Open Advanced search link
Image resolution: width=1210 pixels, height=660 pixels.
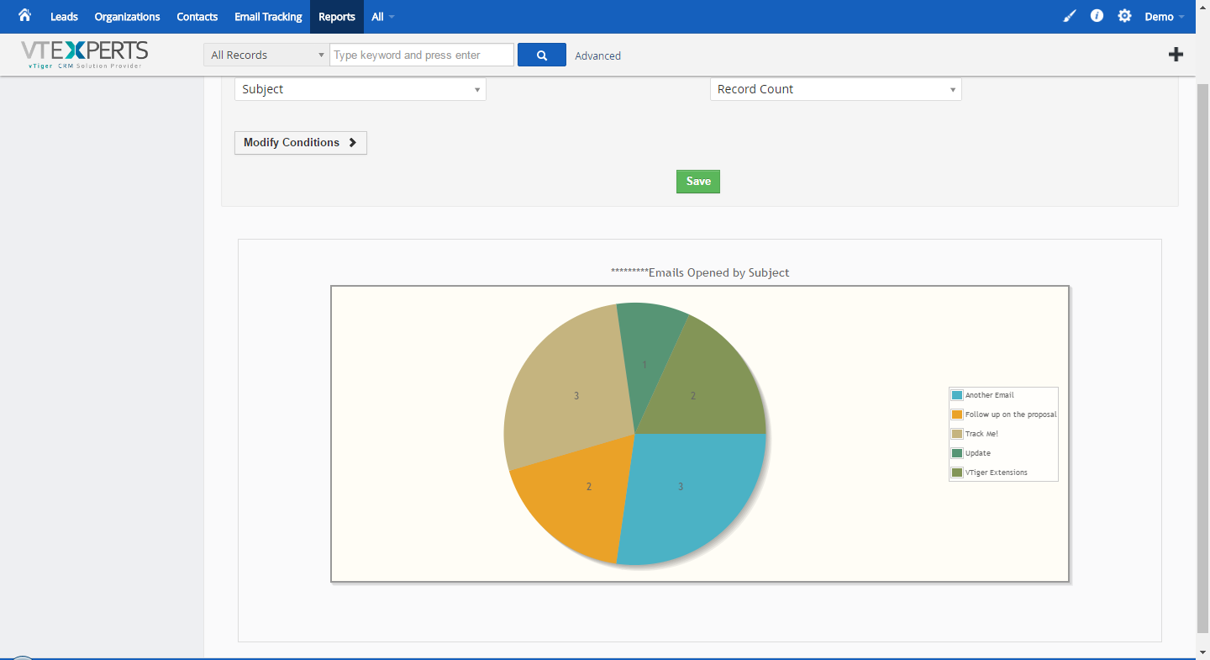pos(597,55)
